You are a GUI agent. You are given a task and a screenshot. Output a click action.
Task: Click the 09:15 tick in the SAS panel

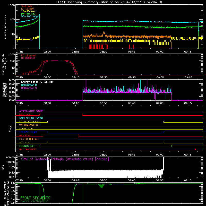(x=188, y=181)
